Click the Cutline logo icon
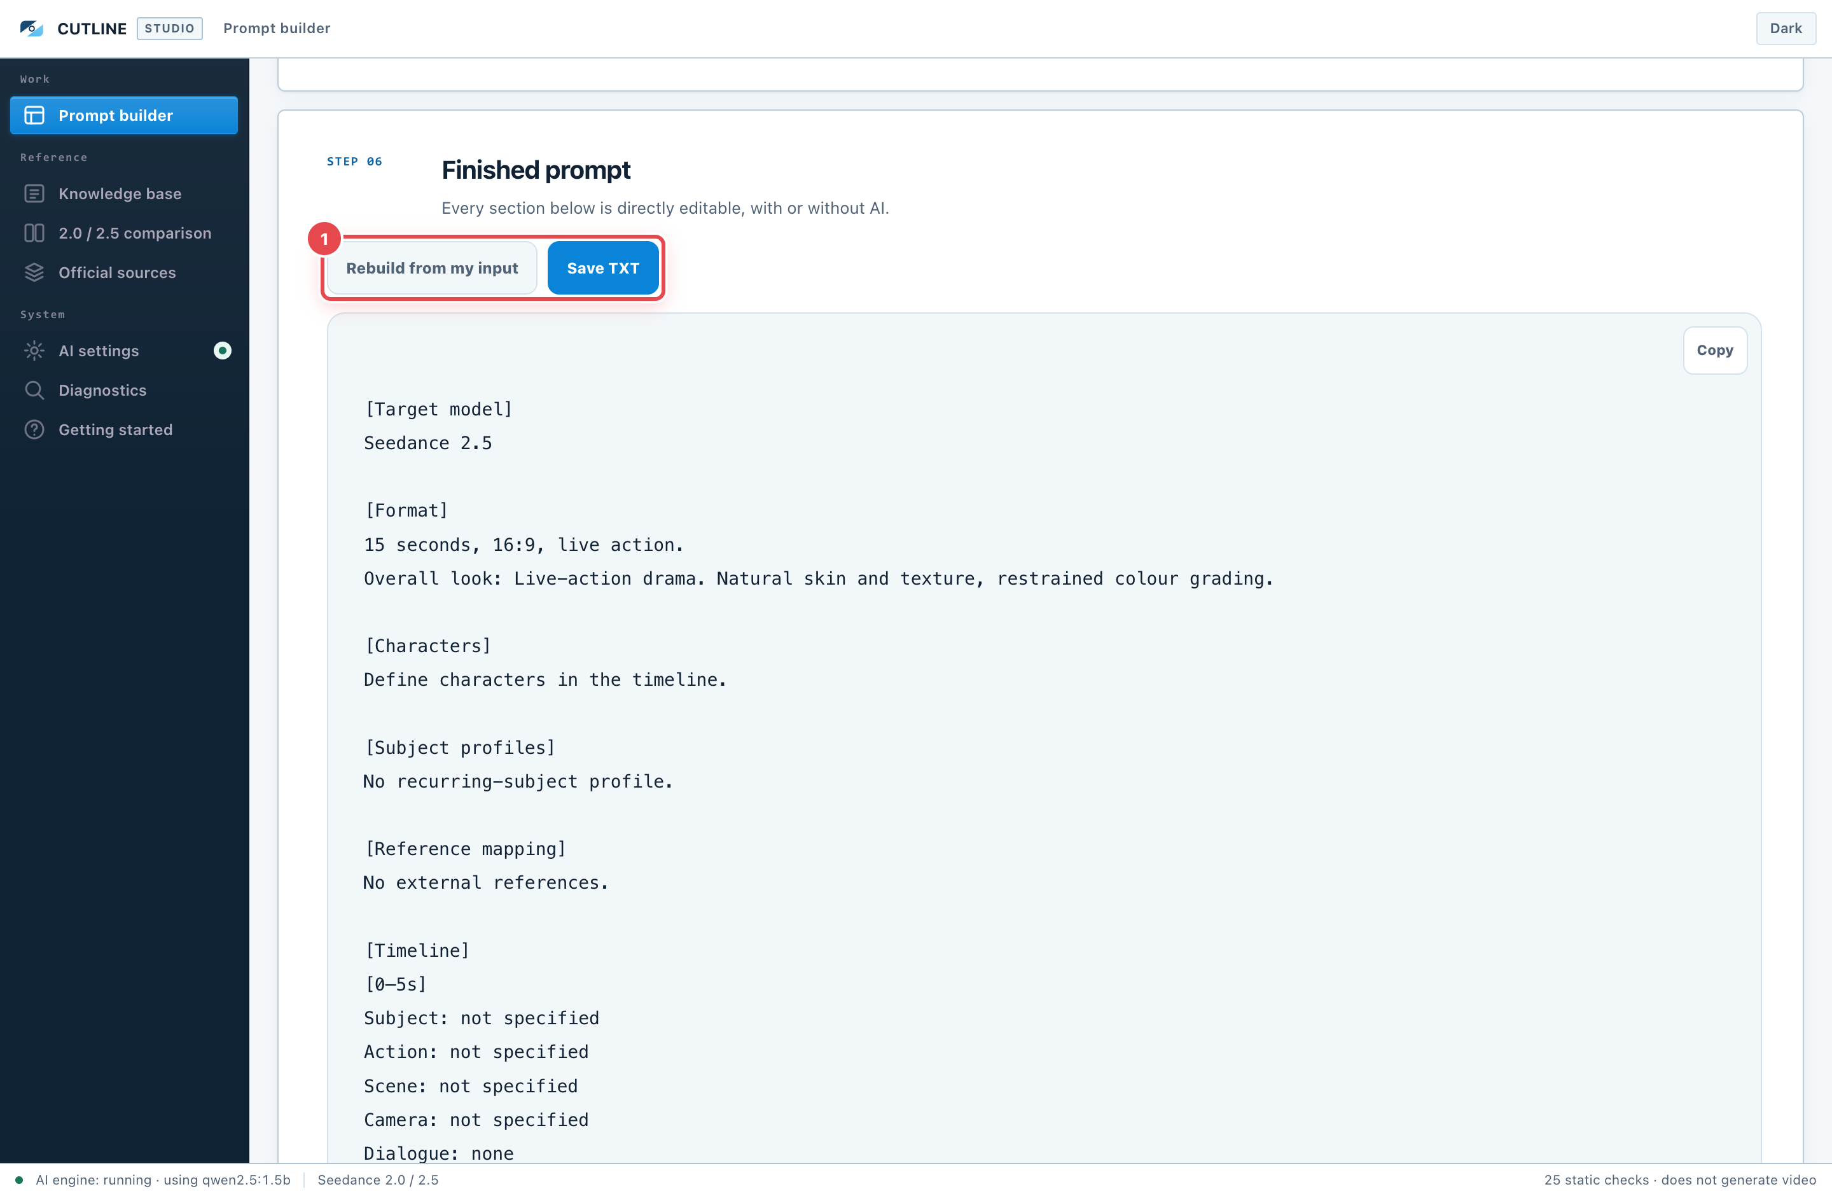Image resolution: width=1832 pixels, height=1196 pixels. (x=32, y=29)
